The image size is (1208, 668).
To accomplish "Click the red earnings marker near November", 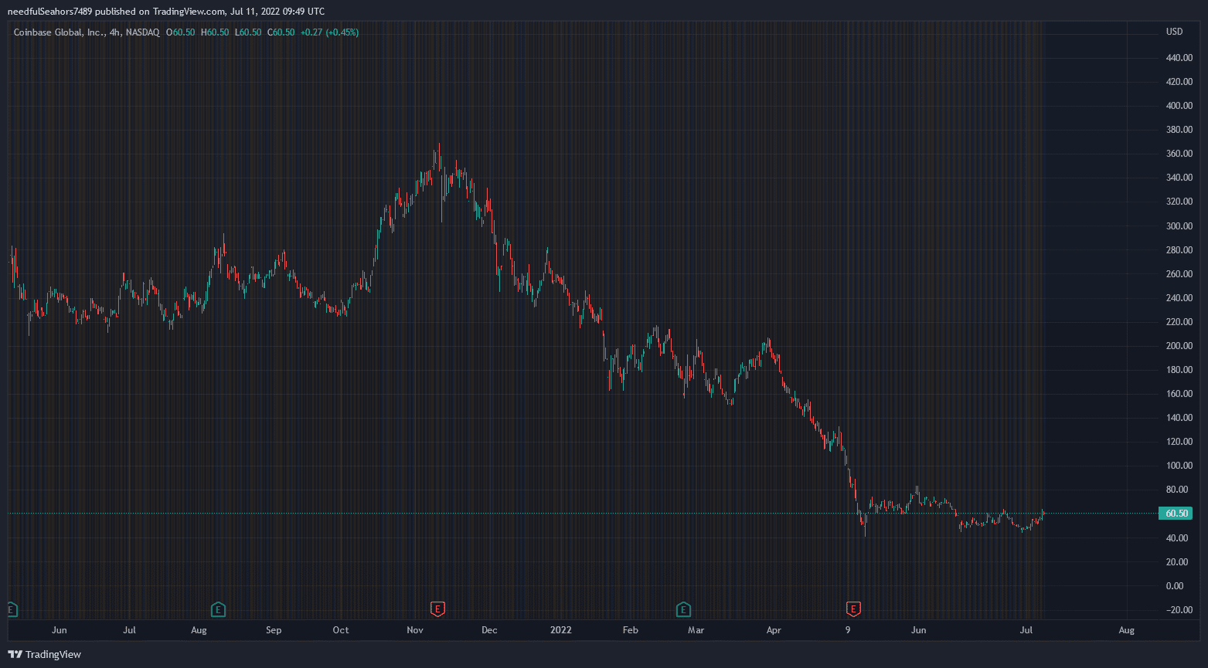I will tap(437, 609).
